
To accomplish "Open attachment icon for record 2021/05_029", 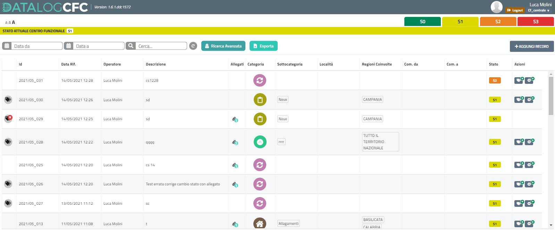I will click(235, 119).
